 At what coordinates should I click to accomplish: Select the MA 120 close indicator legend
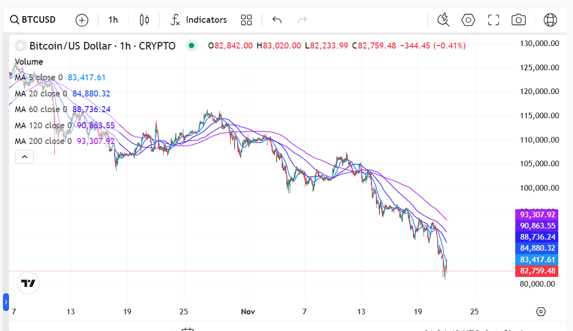(x=43, y=125)
